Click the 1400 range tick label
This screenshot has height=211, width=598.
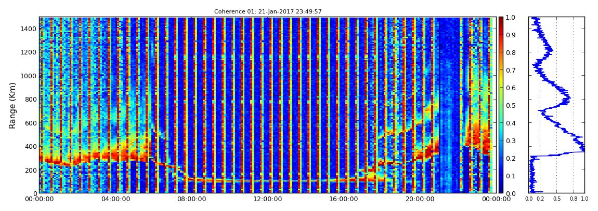pyautogui.click(x=29, y=29)
